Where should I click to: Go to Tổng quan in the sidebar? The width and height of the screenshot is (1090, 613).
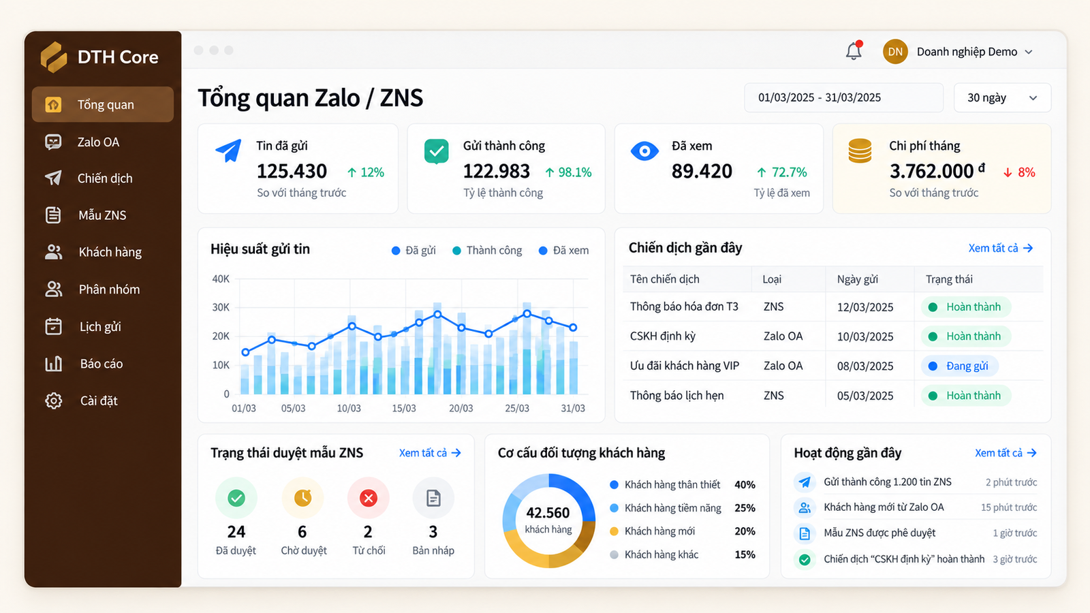[x=103, y=104]
